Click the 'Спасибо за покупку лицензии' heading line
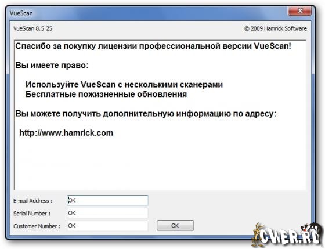The height and width of the screenshot is (249, 325). point(153,46)
